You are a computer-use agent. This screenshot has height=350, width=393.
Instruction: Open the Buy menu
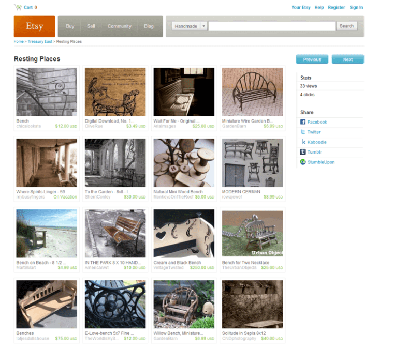point(70,26)
